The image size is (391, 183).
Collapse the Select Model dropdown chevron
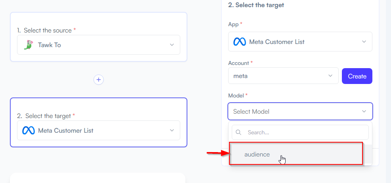[364, 111]
